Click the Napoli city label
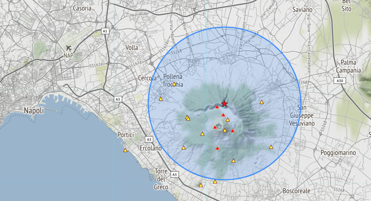Screen dimensions: 371x201 [x=34, y=110]
